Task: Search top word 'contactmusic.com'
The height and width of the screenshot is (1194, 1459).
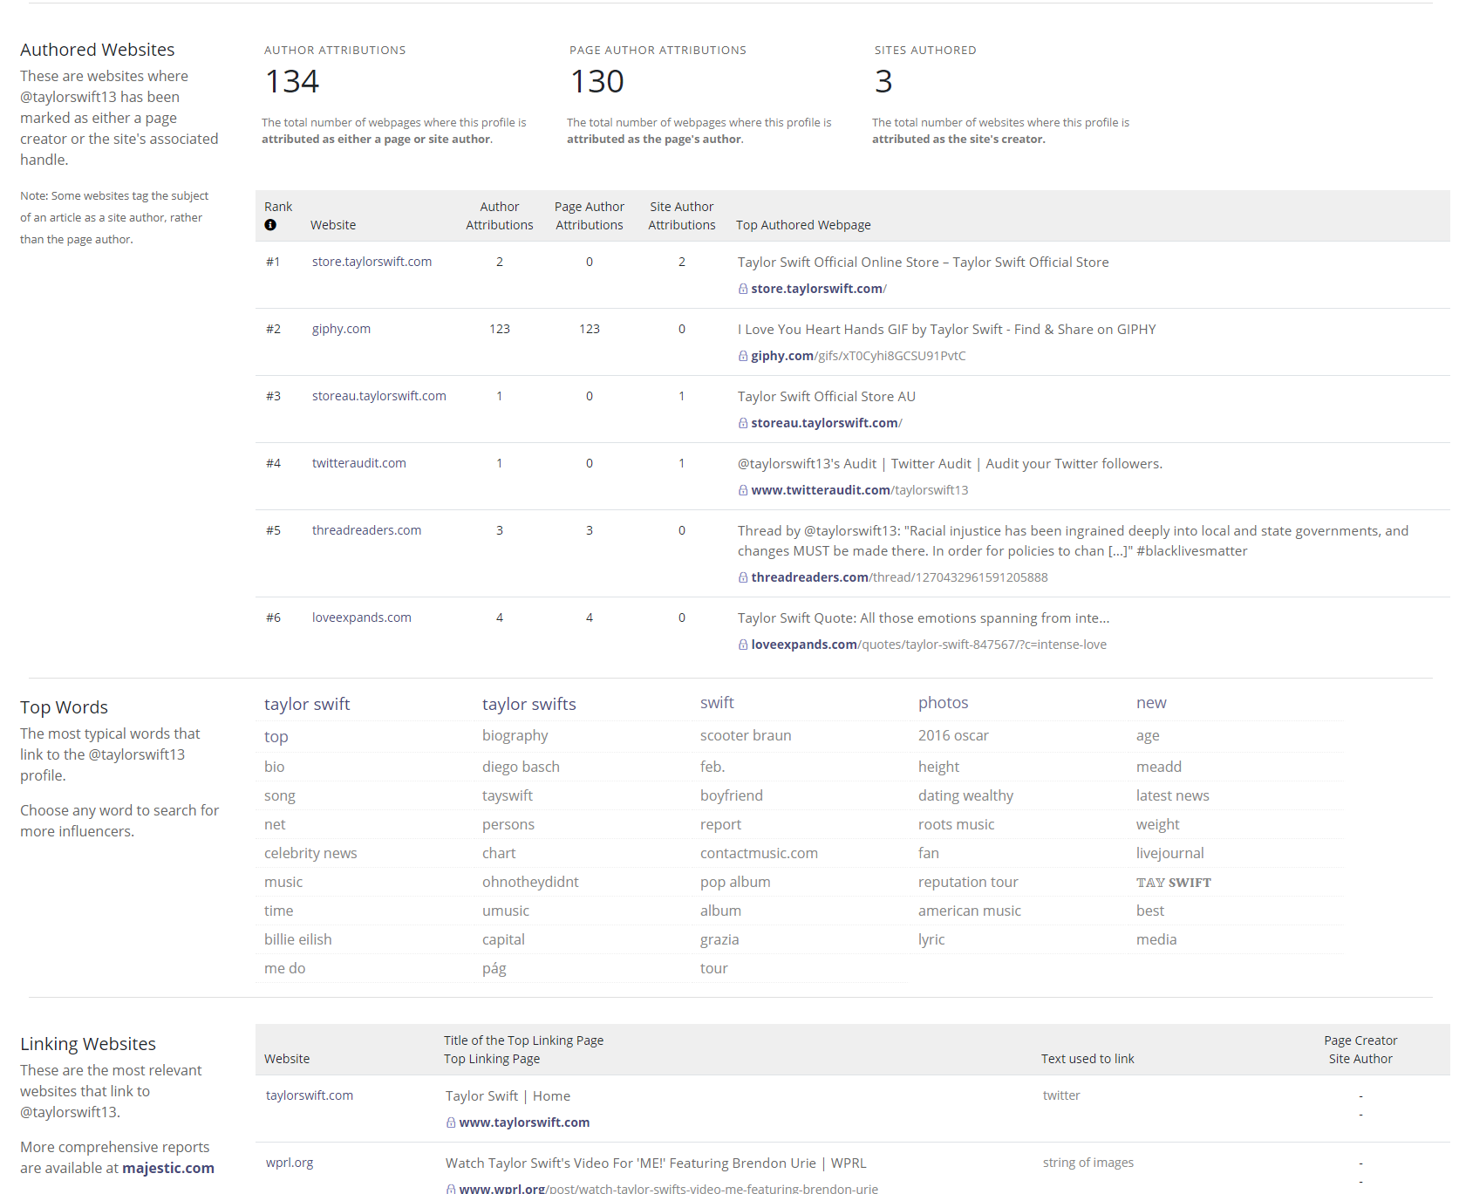Action: tap(759, 853)
